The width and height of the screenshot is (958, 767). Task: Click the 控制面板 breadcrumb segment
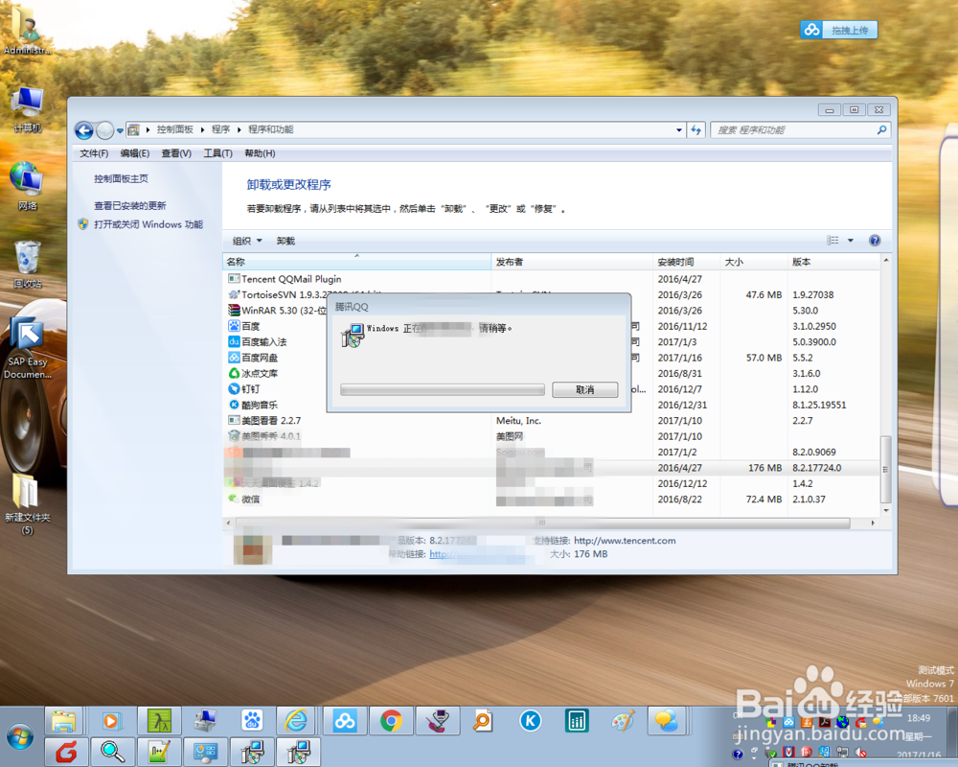pos(174,129)
